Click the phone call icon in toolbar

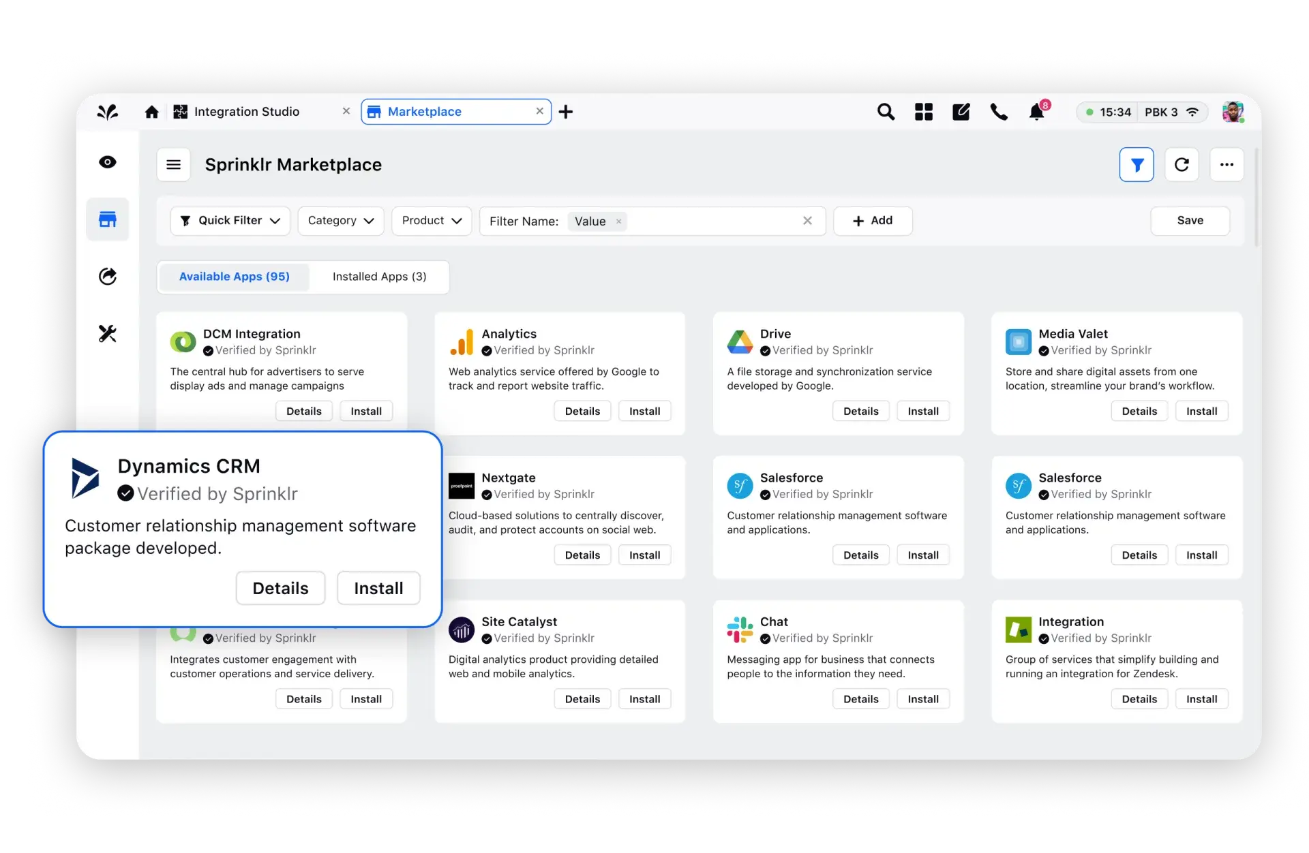click(1000, 110)
